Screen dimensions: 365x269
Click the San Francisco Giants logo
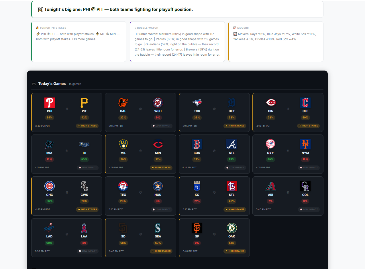click(x=197, y=228)
